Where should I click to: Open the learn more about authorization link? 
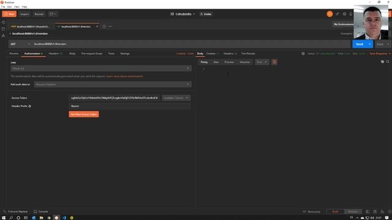[125, 76]
